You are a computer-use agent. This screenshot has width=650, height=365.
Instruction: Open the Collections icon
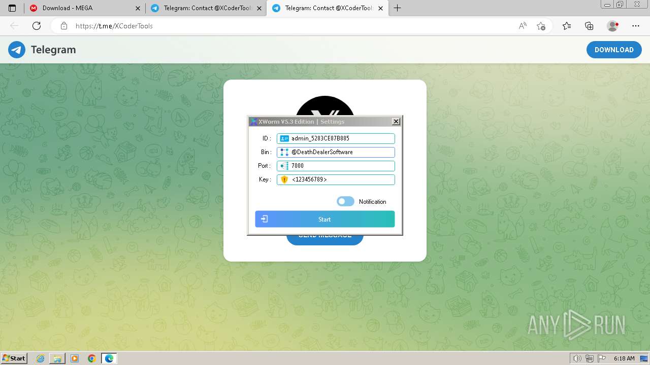589,26
